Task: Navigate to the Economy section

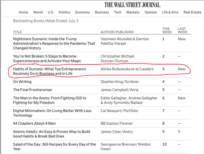Action: point(83,12)
